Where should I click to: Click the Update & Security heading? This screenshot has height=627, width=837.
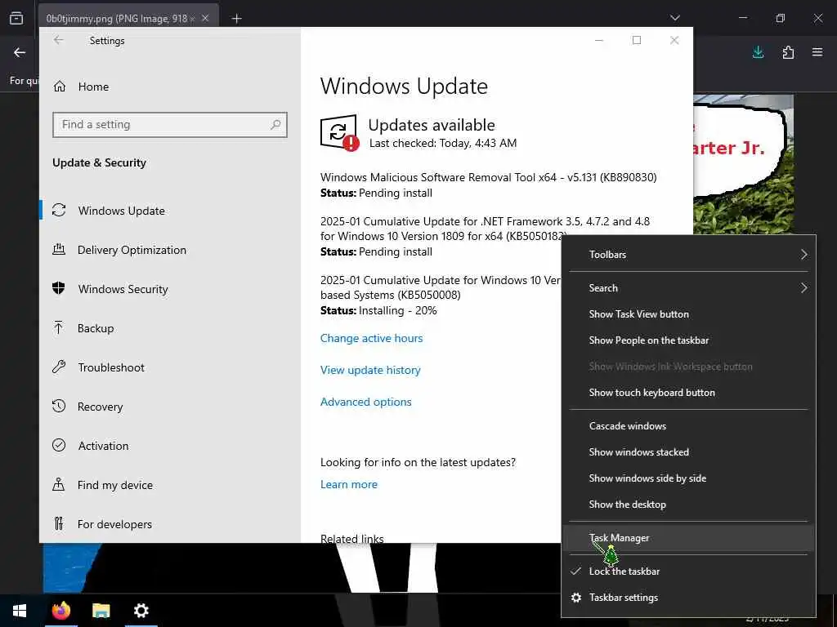(99, 162)
